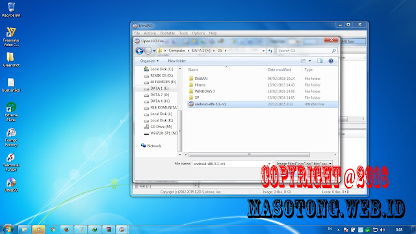
Task: Click the search magnifier icon
Action: point(333,51)
